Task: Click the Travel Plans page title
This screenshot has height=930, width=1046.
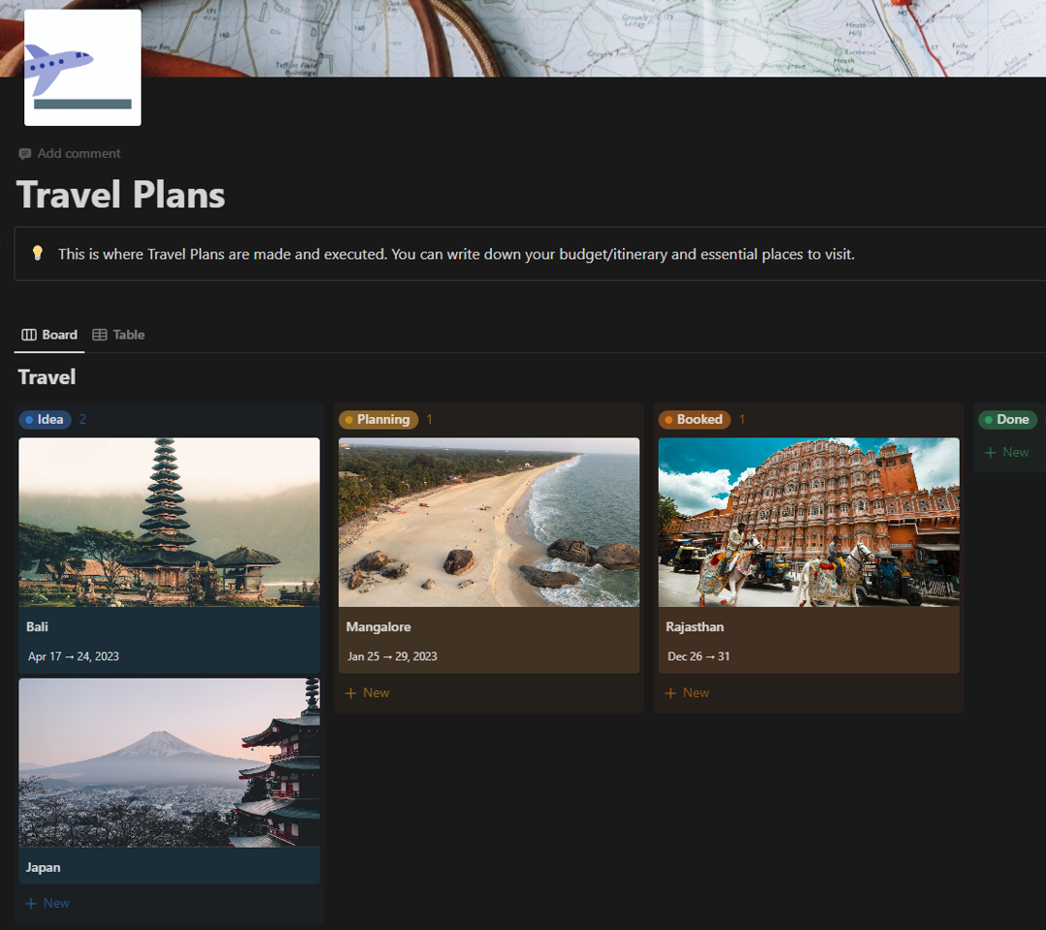Action: (x=121, y=195)
